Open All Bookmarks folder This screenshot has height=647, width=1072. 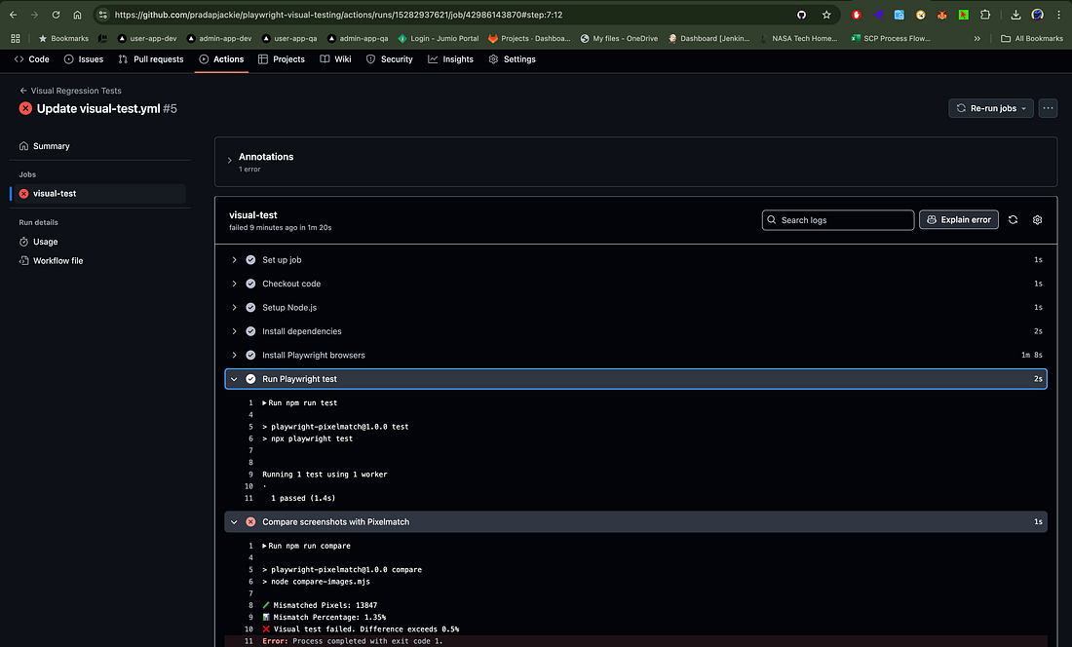point(1032,38)
